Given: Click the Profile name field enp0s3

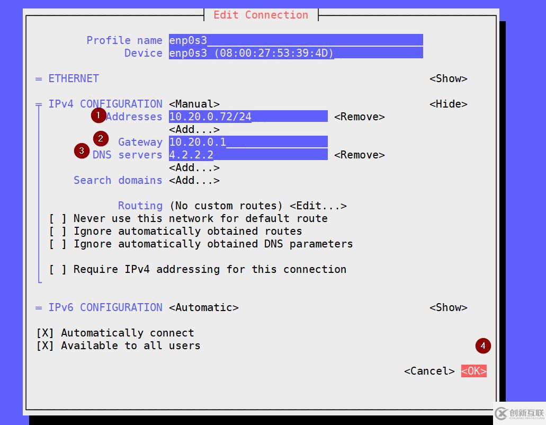Looking at the screenshot, I should pyautogui.click(x=296, y=40).
